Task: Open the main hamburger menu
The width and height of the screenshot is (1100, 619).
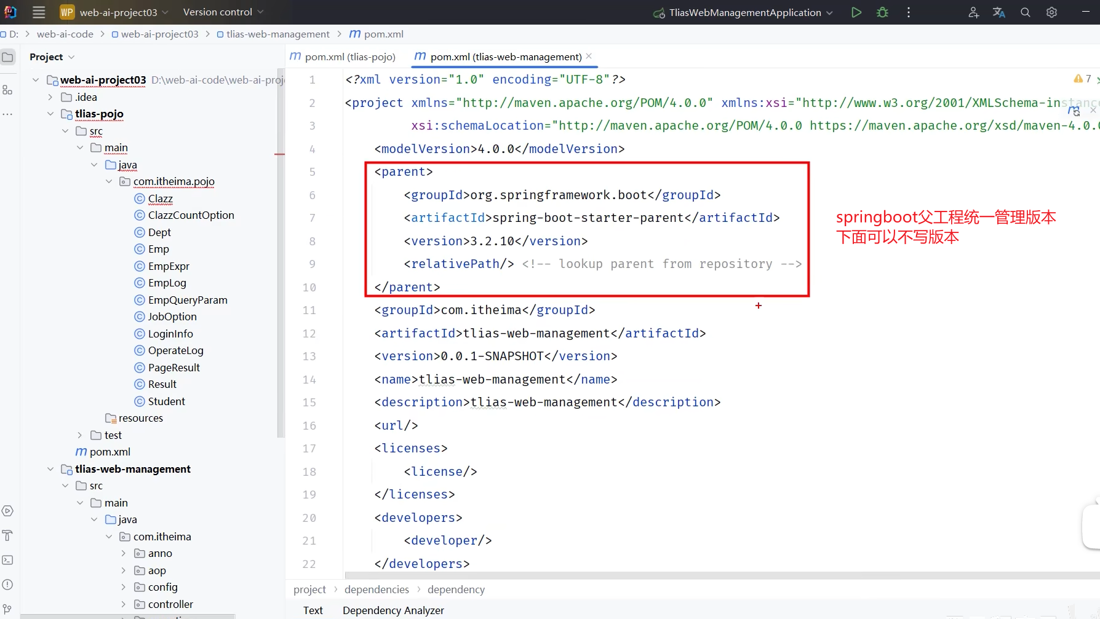Action: point(39,12)
